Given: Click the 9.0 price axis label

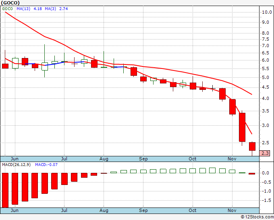Looking at the screenshot, I should [x=265, y=23].
